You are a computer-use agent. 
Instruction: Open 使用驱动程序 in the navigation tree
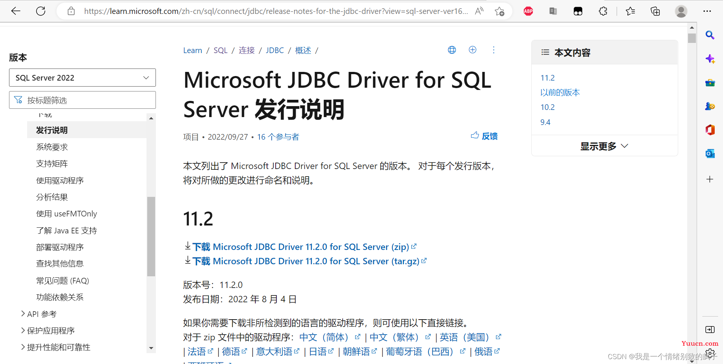pyautogui.click(x=60, y=180)
